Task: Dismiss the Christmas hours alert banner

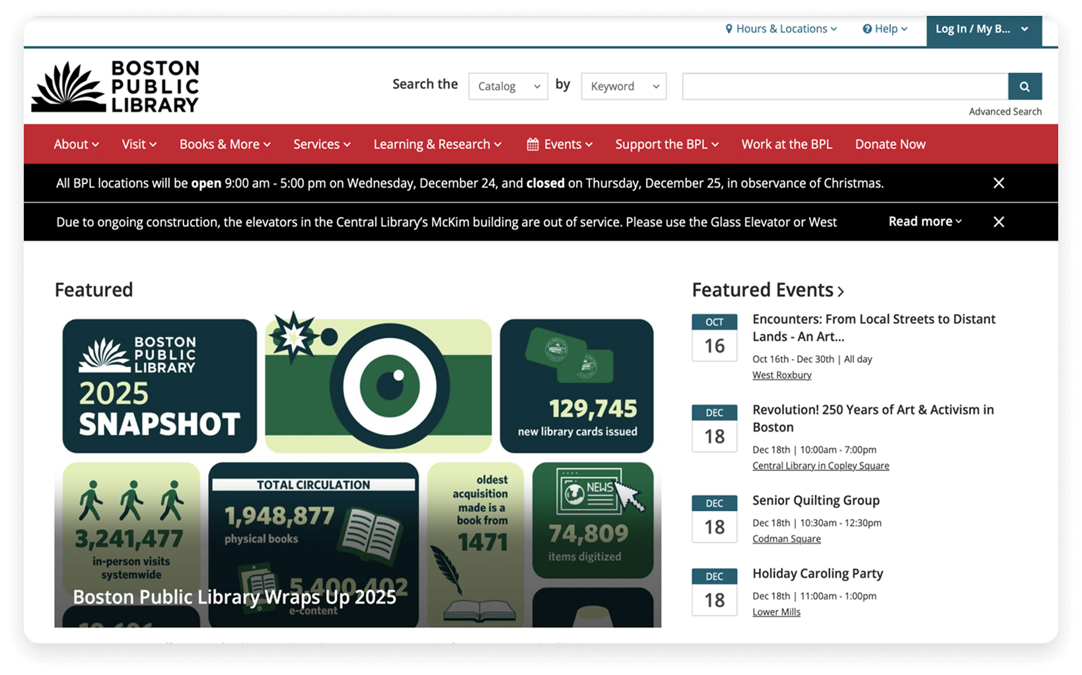Action: [998, 183]
